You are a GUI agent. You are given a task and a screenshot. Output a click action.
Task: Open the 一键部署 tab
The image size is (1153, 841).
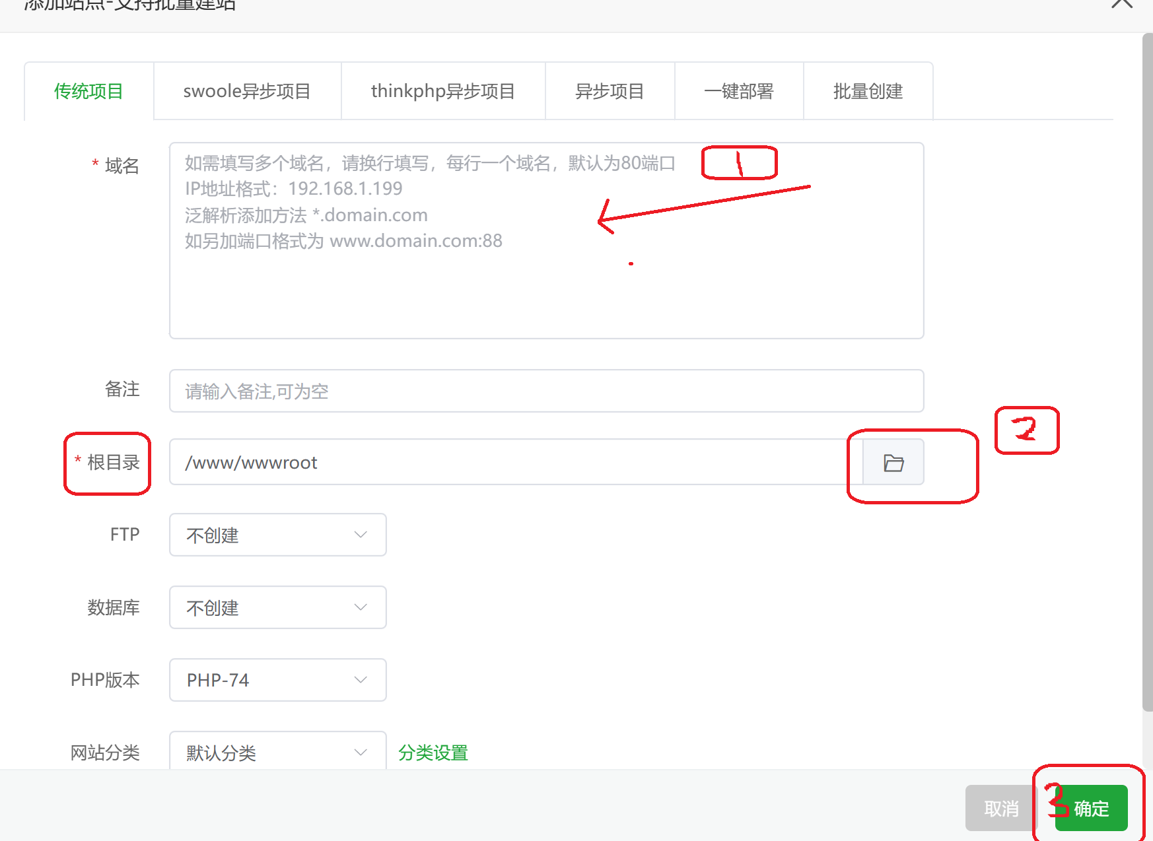[739, 91]
